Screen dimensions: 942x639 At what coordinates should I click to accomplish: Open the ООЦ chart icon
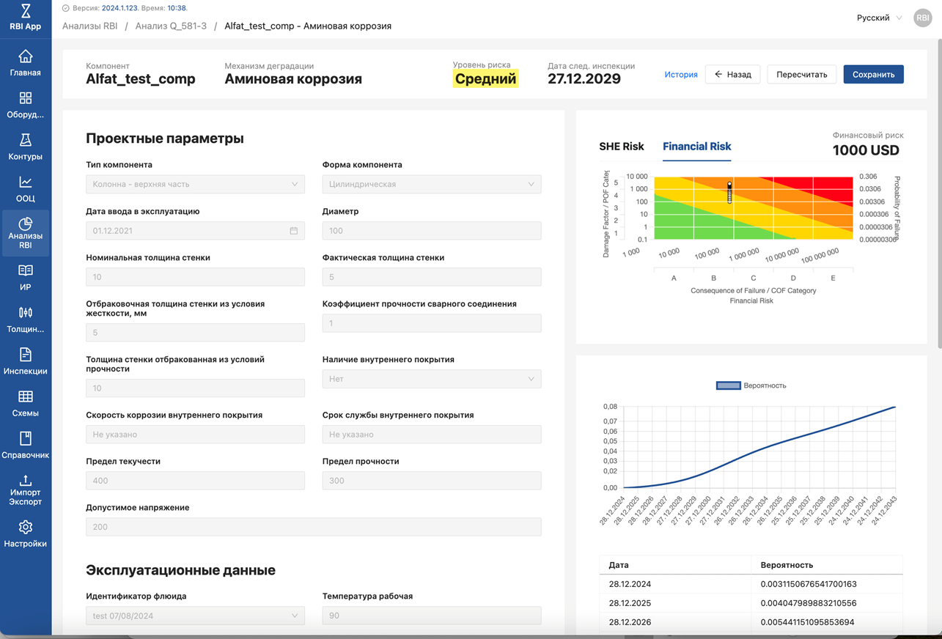click(x=26, y=182)
